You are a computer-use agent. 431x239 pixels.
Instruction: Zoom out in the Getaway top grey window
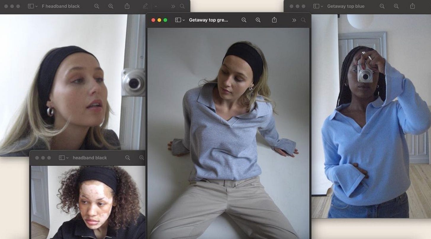[244, 20]
